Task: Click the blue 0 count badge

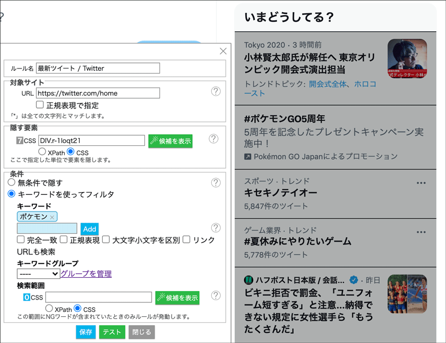Action: coord(26,297)
